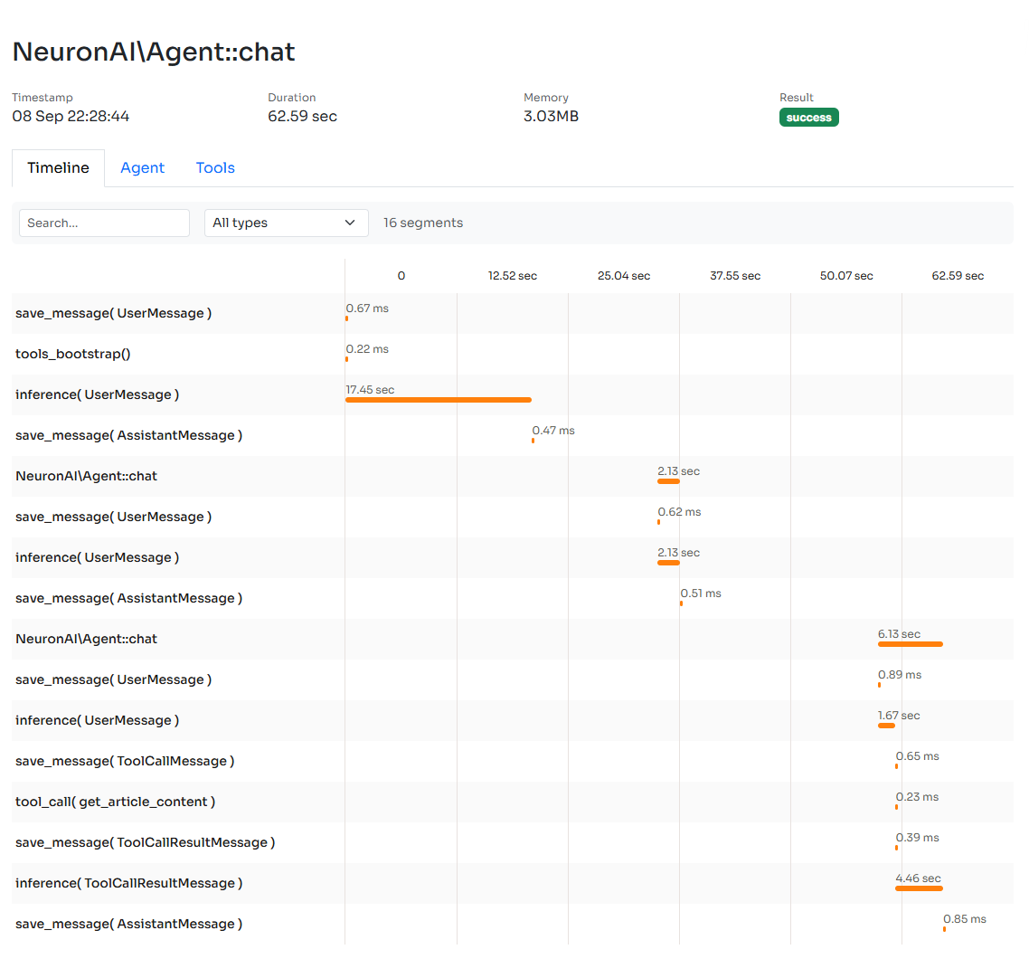Image resolution: width=1029 pixels, height=959 pixels.
Task: Select the 4.46 sec ToolCallResultMessage inference bar
Action: coord(918,888)
